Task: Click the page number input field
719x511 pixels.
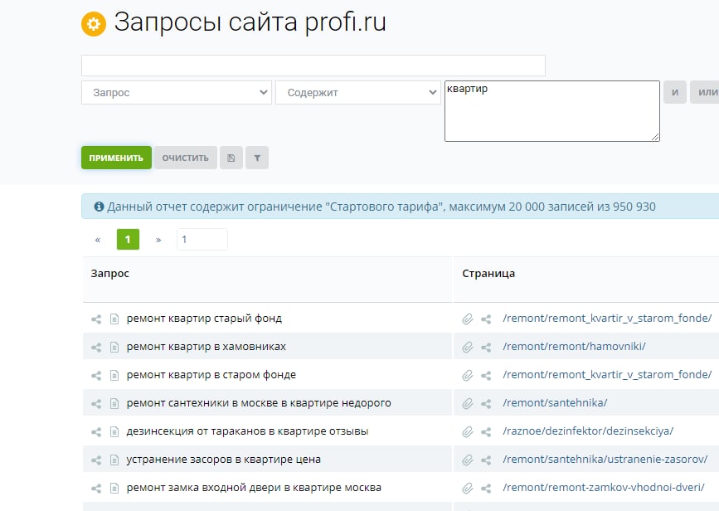Action: point(202,240)
